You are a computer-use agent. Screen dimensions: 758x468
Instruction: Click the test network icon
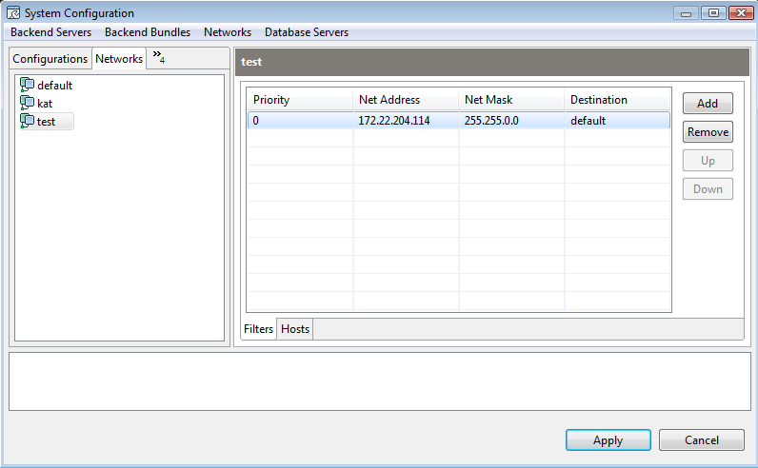[x=27, y=121]
